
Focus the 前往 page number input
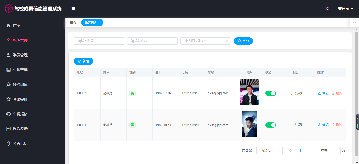[335, 151]
